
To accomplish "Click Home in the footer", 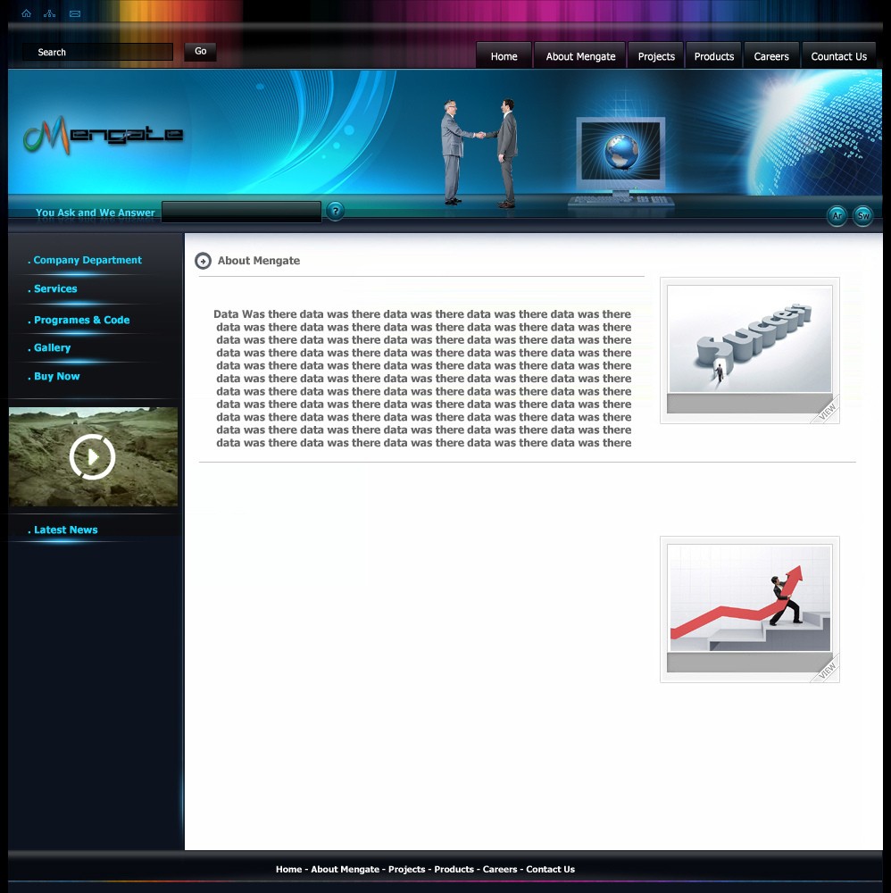I will [288, 869].
